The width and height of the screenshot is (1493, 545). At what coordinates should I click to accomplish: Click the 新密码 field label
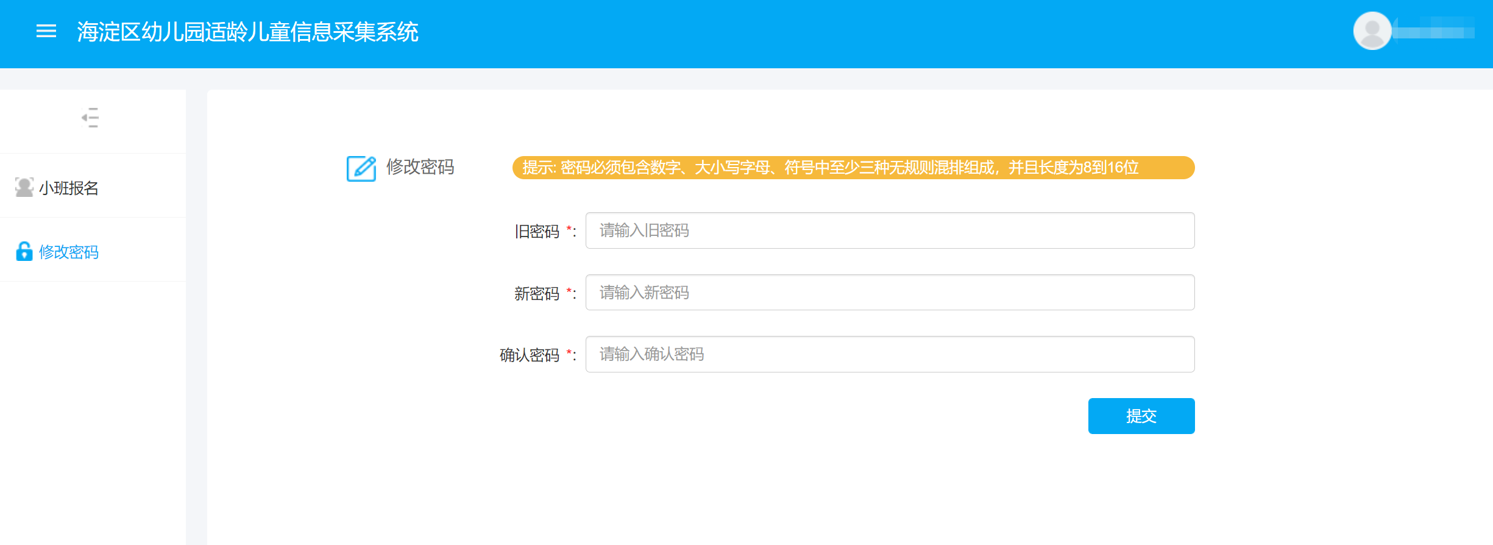click(536, 294)
